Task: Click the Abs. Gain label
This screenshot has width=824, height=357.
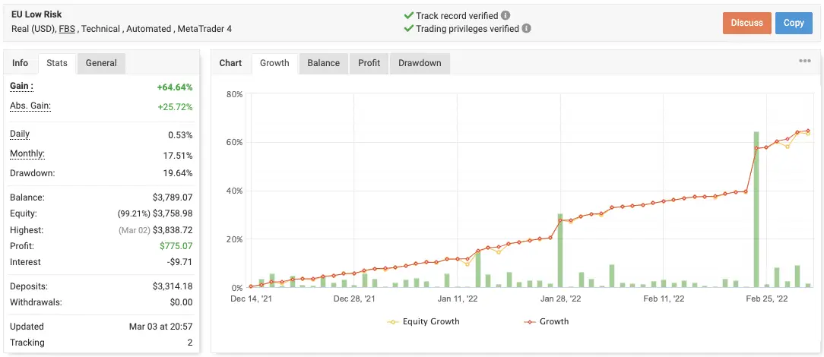Action: point(30,106)
